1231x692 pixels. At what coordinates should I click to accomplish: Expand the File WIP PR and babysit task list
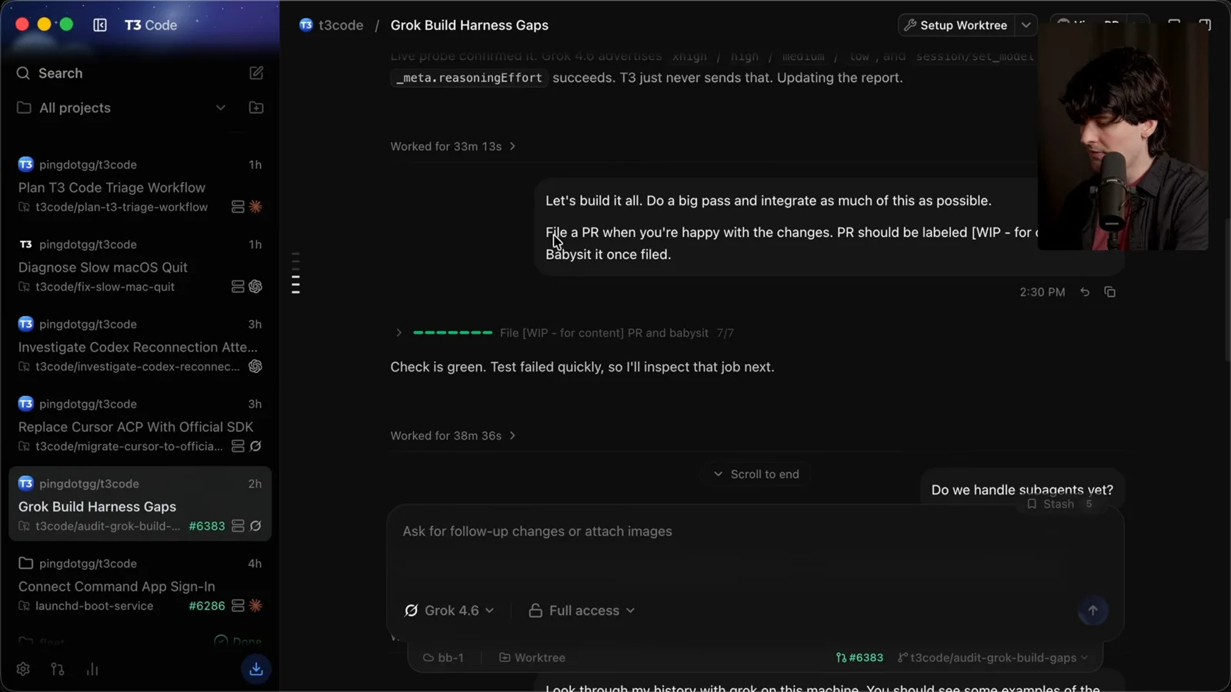[399, 333]
